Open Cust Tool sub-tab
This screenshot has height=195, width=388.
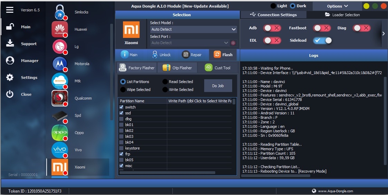pyautogui.click(x=218, y=68)
